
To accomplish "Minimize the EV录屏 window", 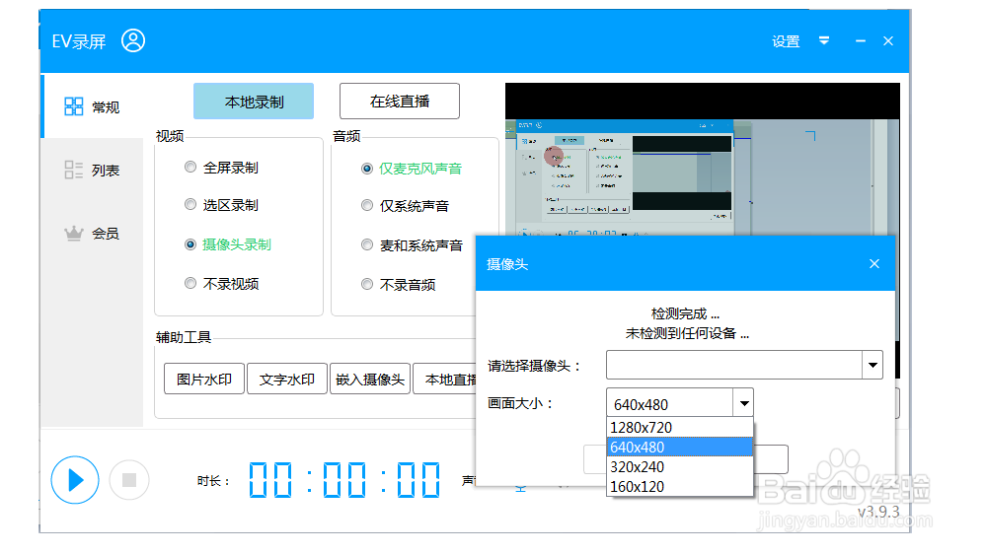I will click(861, 40).
